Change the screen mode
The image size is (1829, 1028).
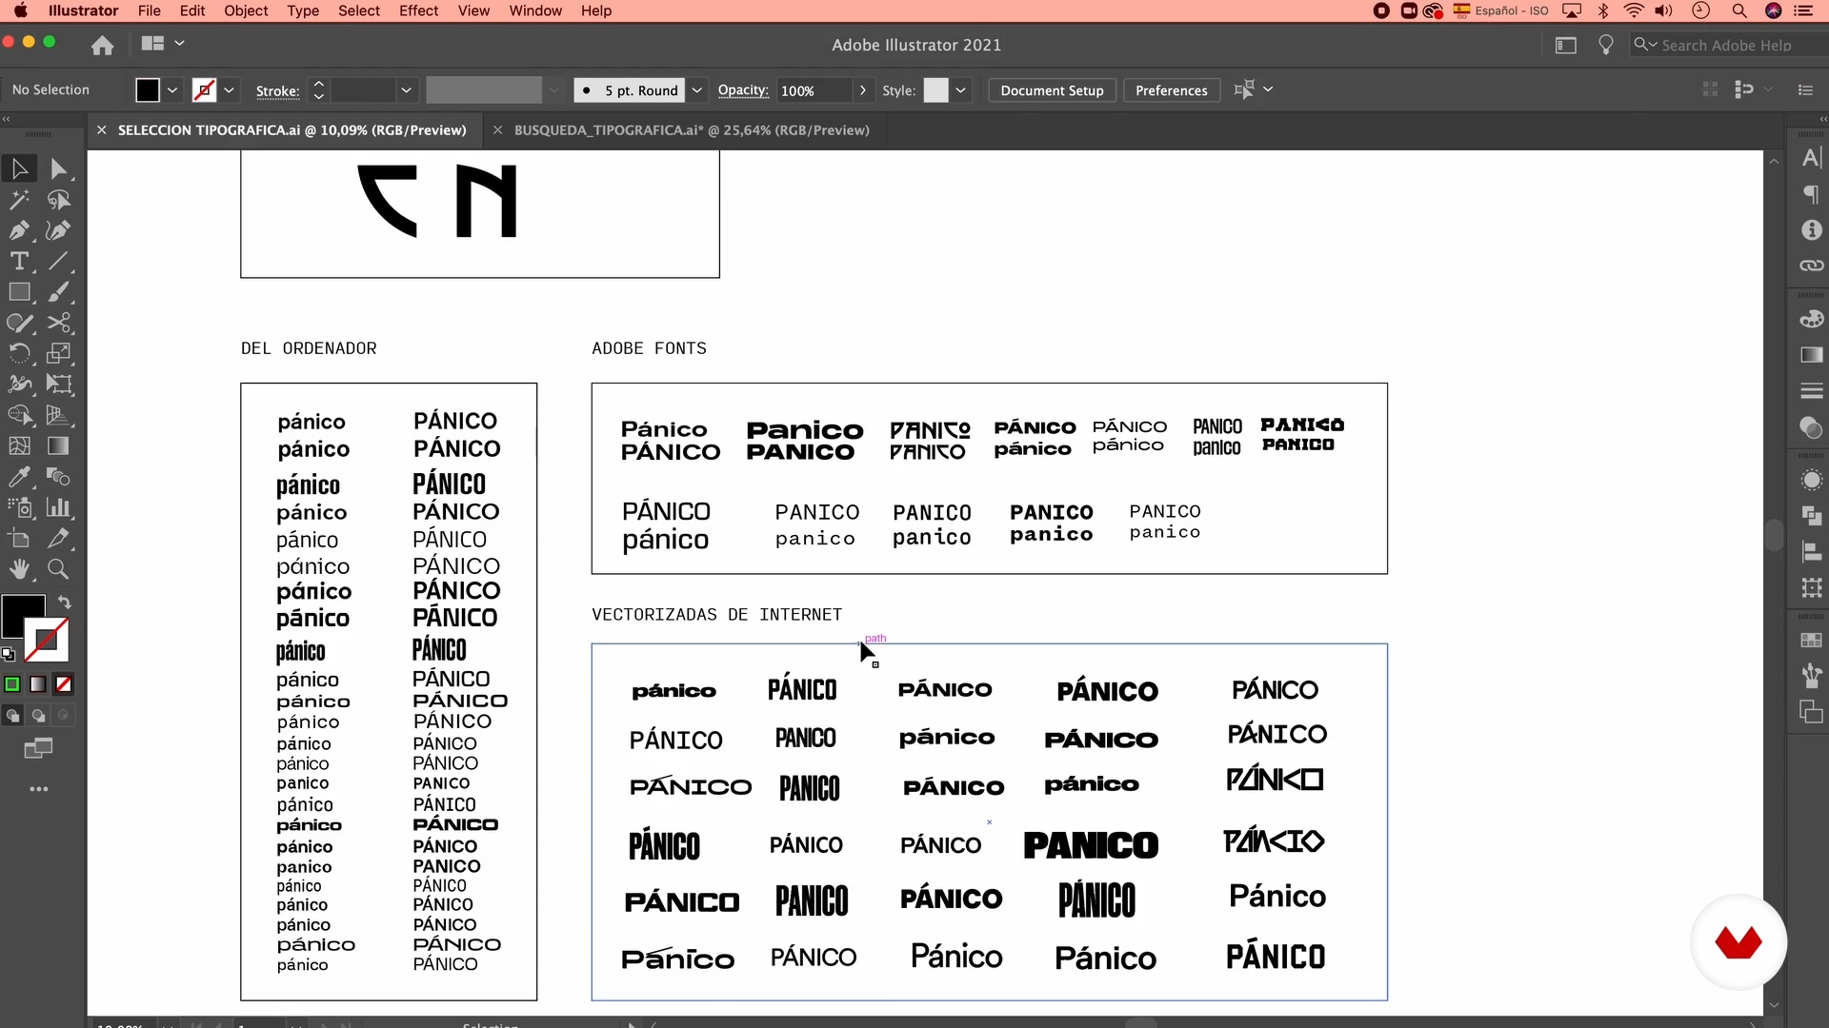(x=38, y=749)
